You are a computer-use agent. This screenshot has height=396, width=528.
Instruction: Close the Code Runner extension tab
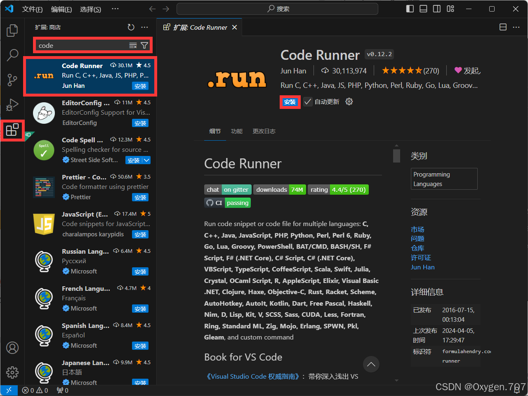(234, 27)
